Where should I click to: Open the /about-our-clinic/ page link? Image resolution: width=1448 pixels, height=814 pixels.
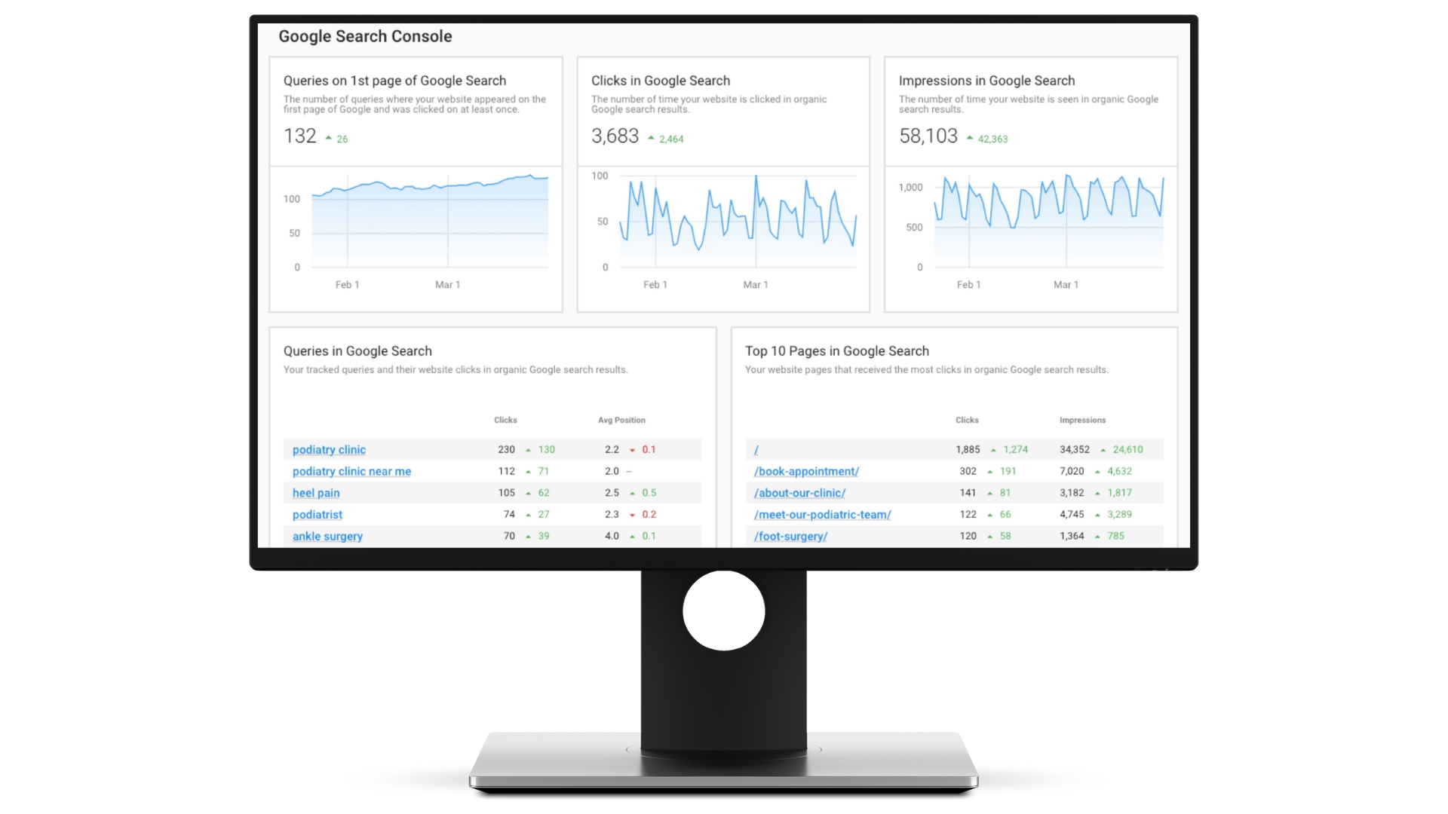coord(799,492)
